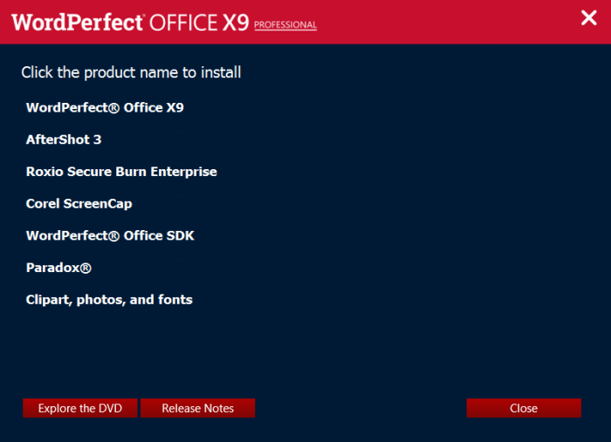This screenshot has height=442, width=611.
Task: Install WordPerfect Office X9 from the product list
Action: click(105, 107)
